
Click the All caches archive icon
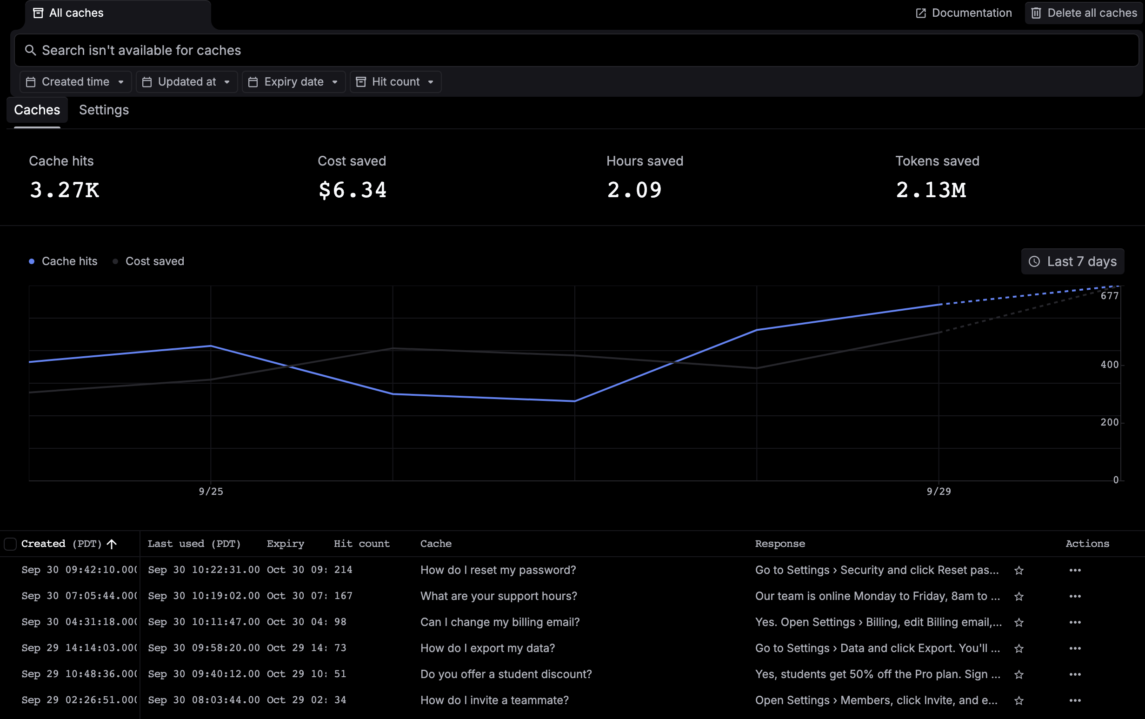tap(38, 13)
